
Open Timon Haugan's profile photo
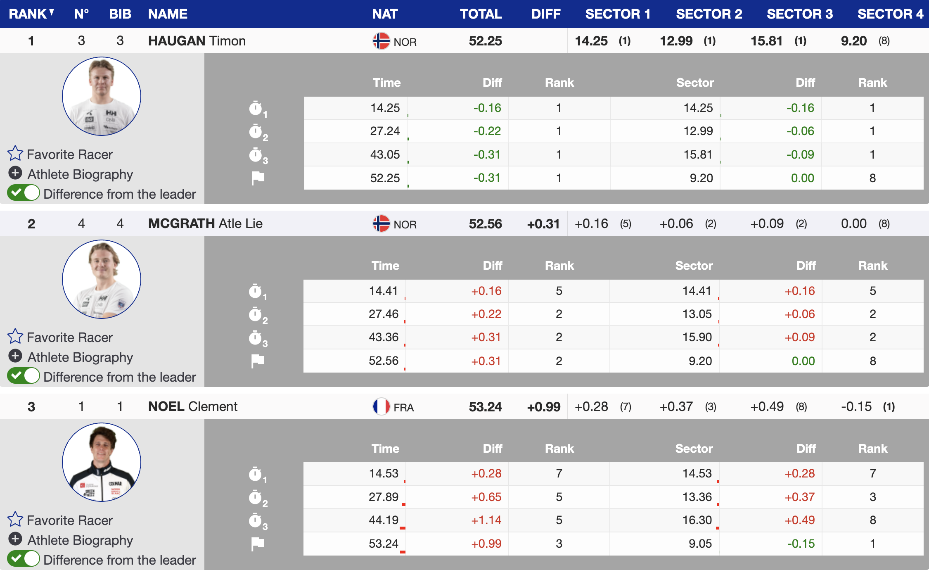(102, 96)
